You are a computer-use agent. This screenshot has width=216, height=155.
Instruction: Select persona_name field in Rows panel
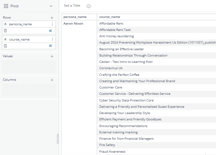29,24
